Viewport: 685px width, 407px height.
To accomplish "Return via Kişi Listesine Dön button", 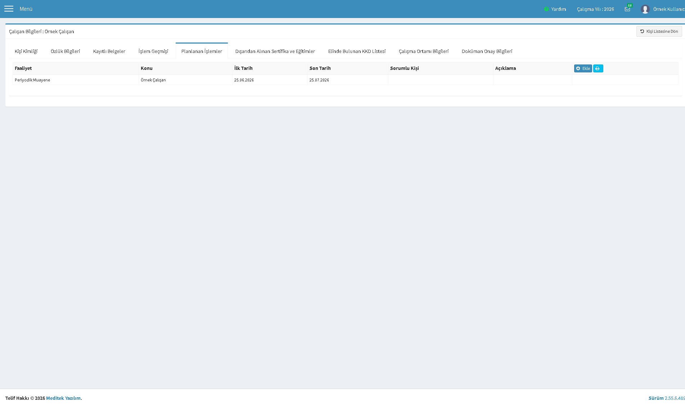I will 659,31.
